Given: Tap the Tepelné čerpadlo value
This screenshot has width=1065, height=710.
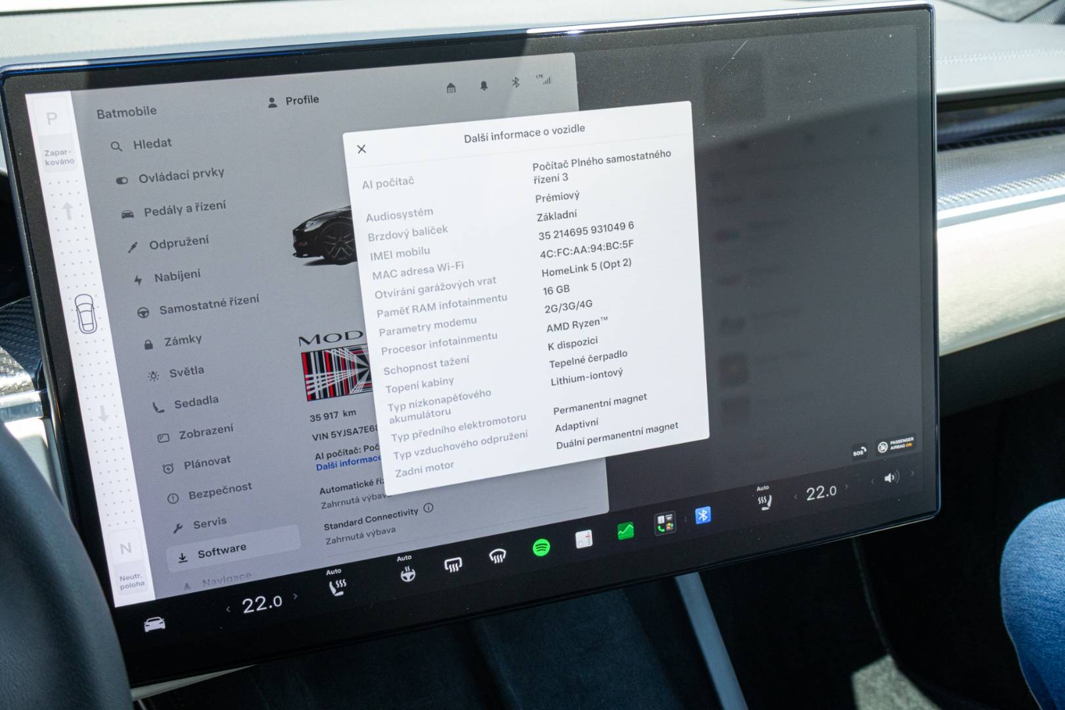Looking at the screenshot, I should coord(588,358).
